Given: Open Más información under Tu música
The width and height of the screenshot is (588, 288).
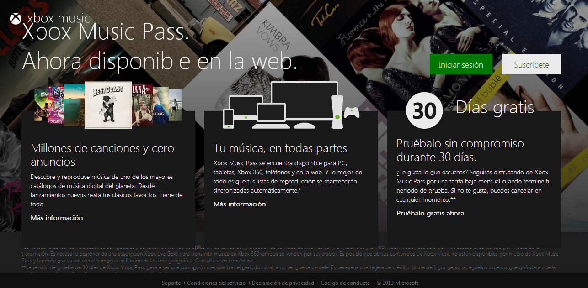Looking at the screenshot, I should (240, 204).
